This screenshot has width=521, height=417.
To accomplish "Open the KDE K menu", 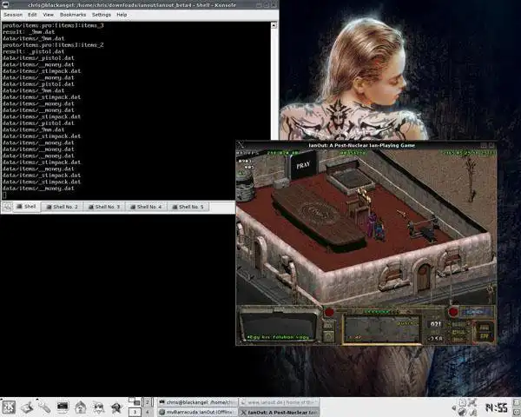I will (x=9, y=407).
